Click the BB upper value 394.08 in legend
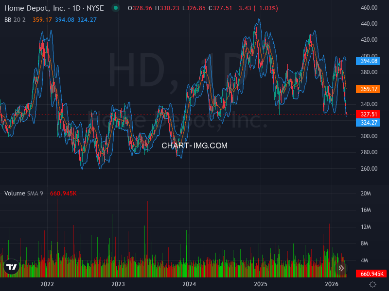Screen dimensions: 389x291 tap(65, 20)
